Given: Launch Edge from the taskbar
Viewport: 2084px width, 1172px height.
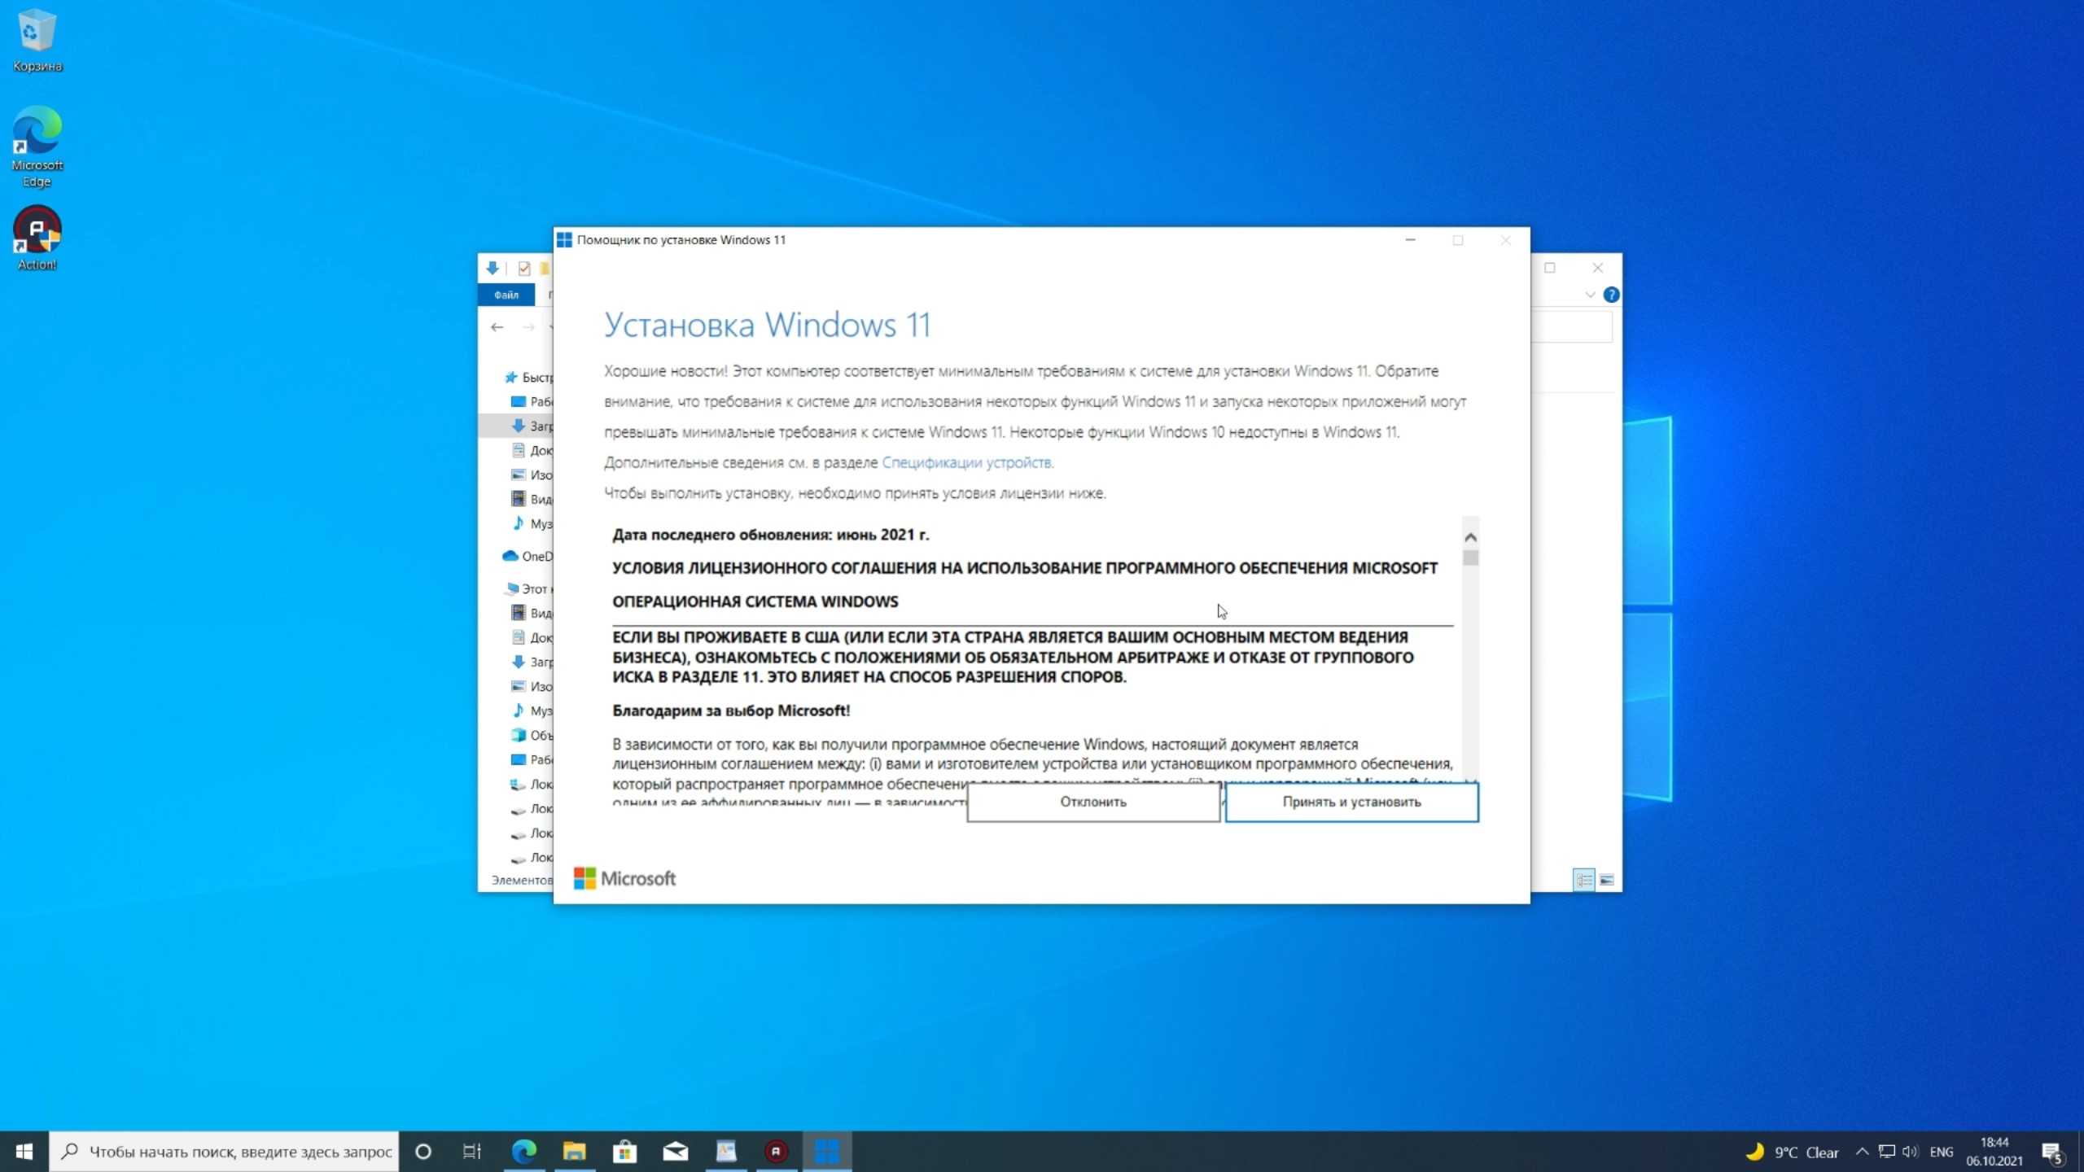Looking at the screenshot, I should pyautogui.click(x=524, y=1152).
